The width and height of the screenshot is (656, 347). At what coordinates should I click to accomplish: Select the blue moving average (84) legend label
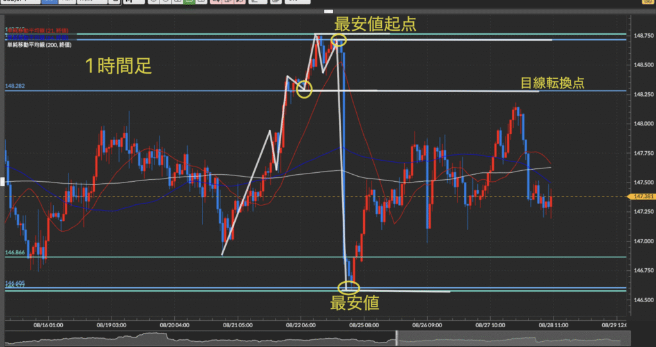tap(38, 38)
